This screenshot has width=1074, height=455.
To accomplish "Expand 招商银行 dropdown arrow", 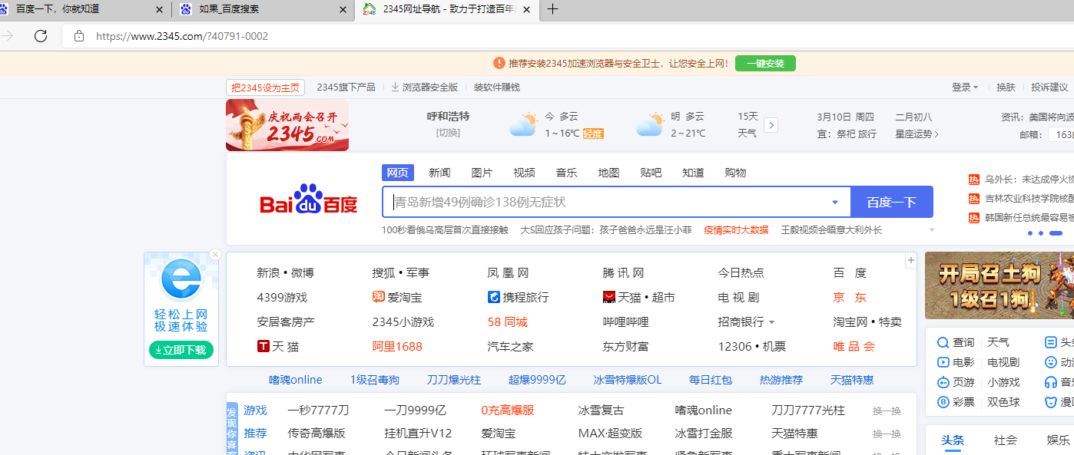I will pyautogui.click(x=771, y=322).
